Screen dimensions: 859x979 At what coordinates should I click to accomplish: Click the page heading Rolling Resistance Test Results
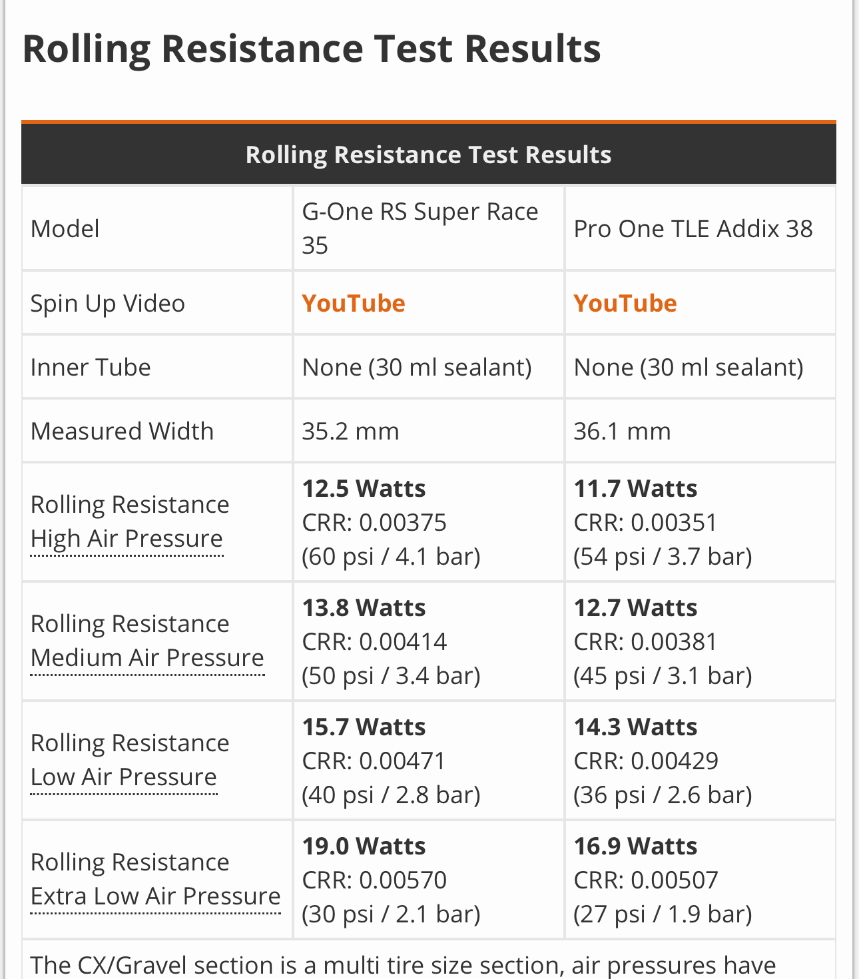pos(312,49)
